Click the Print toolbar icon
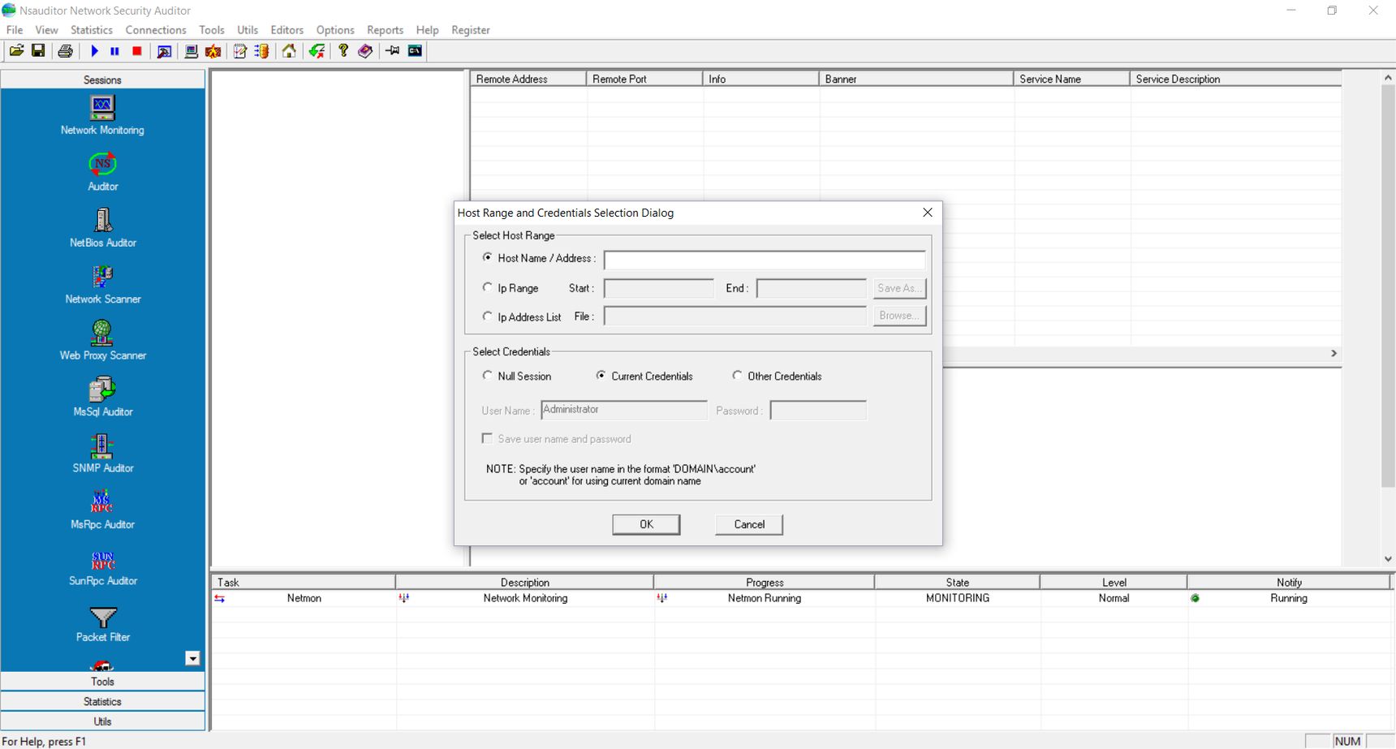The image size is (1396, 749). pyautogui.click(x=65, y=51)
